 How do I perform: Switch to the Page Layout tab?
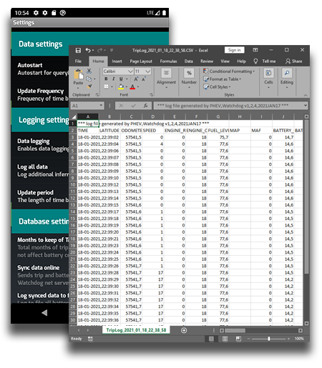coord(141,61)
